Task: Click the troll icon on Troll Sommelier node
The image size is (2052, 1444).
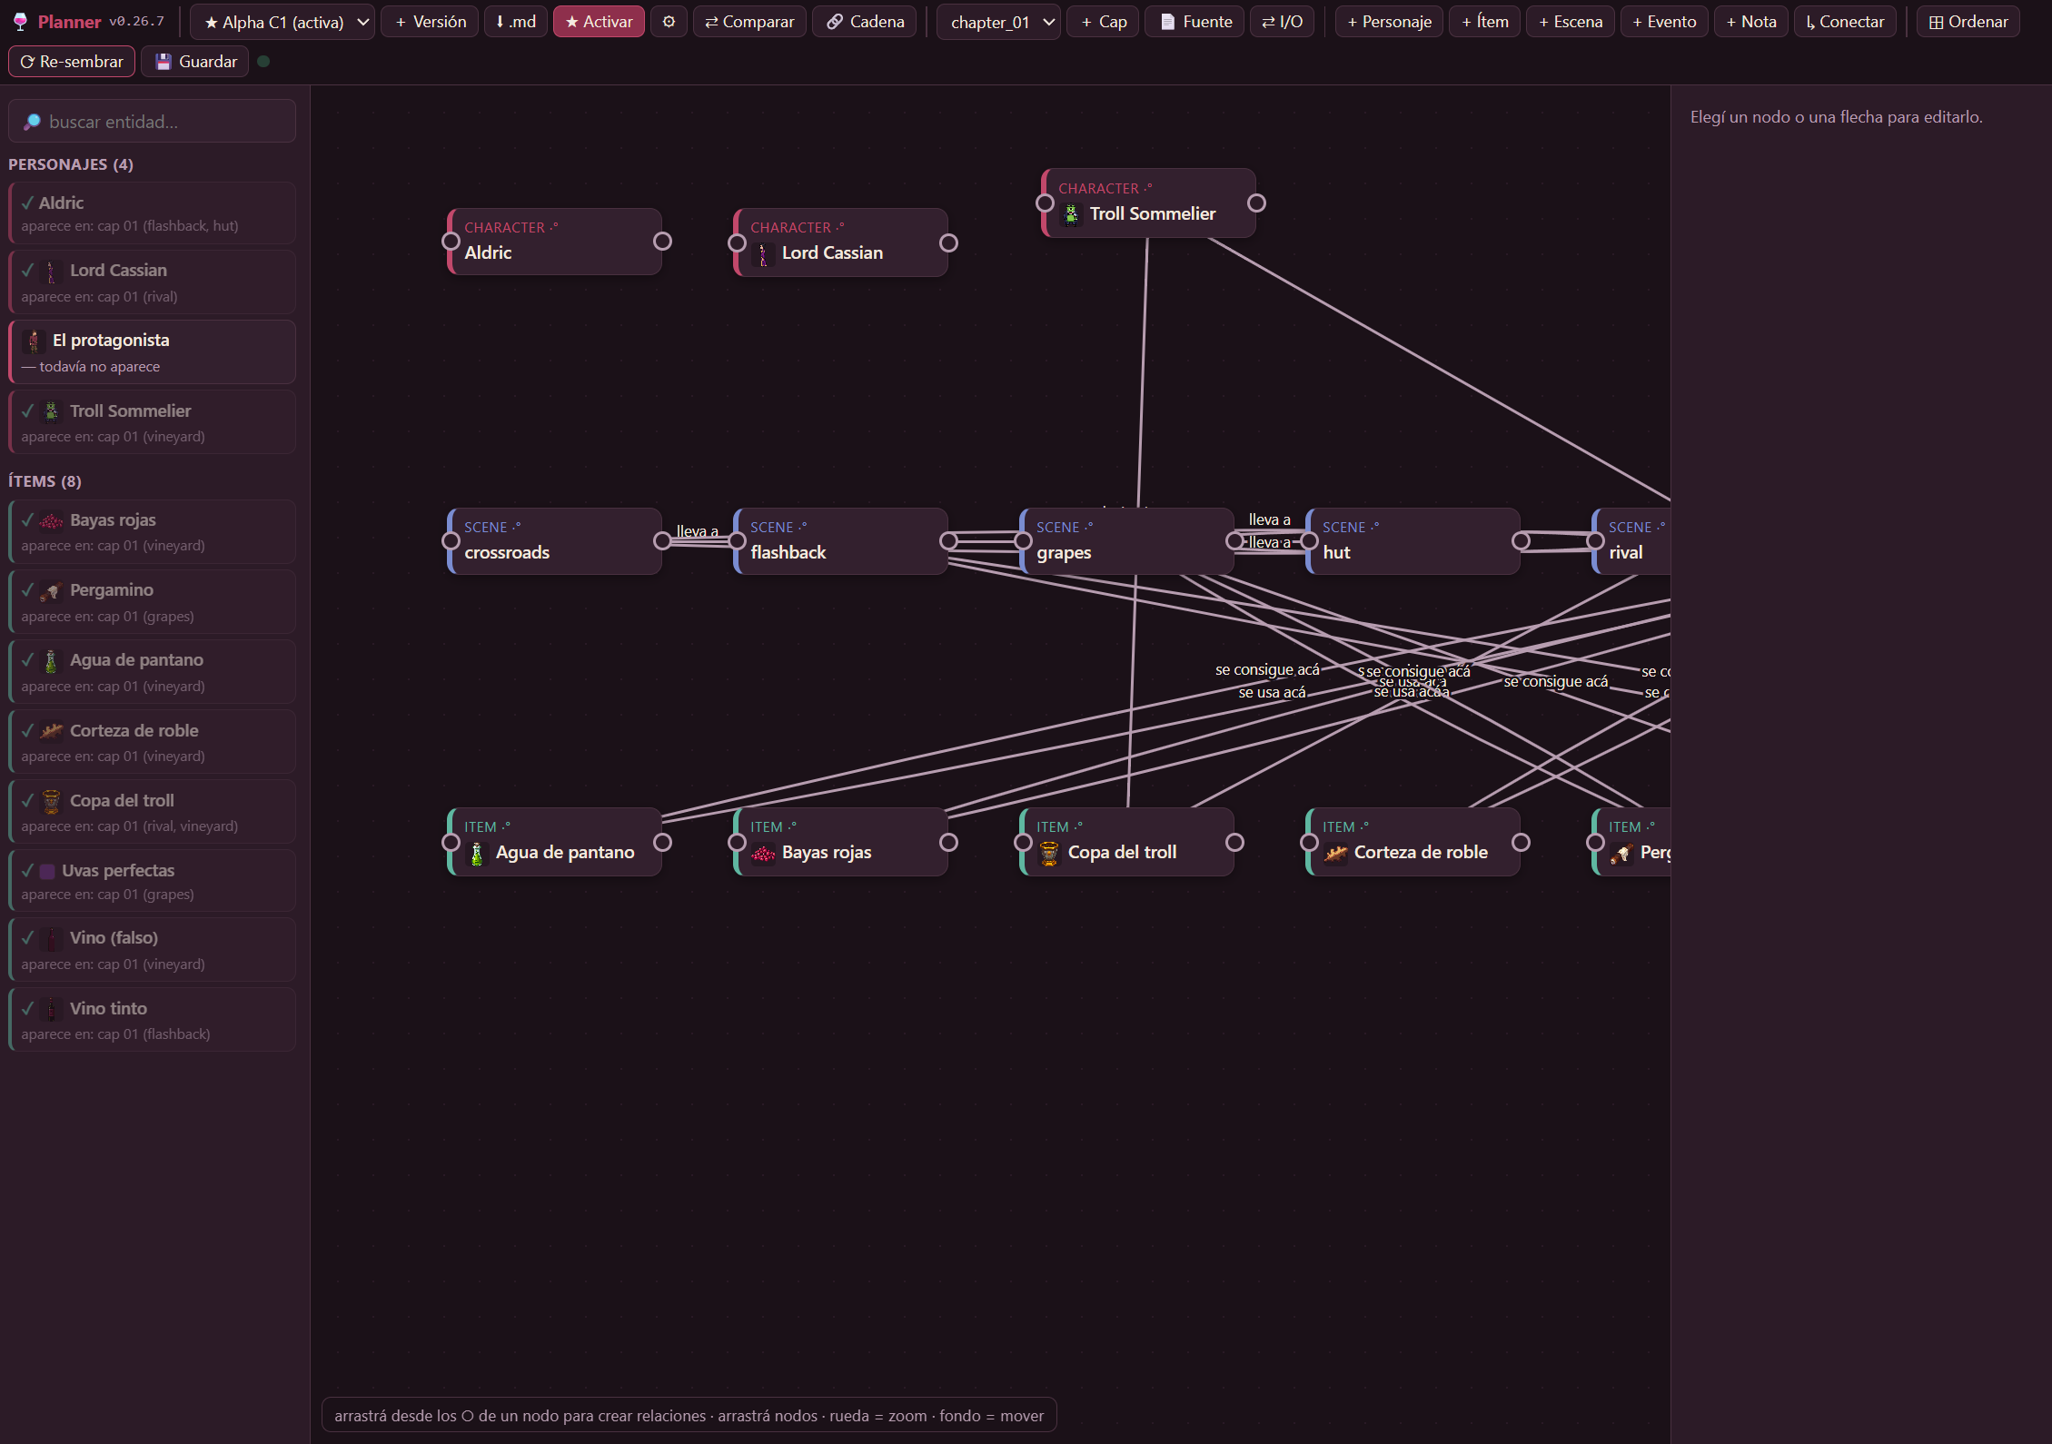Action: click(x=1072, y=214)
